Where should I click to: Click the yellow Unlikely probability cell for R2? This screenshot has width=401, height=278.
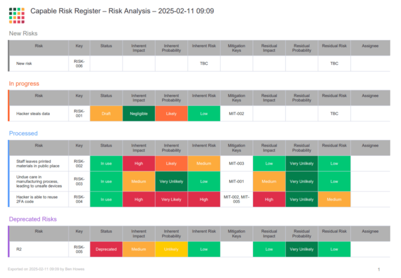[171, 249]
